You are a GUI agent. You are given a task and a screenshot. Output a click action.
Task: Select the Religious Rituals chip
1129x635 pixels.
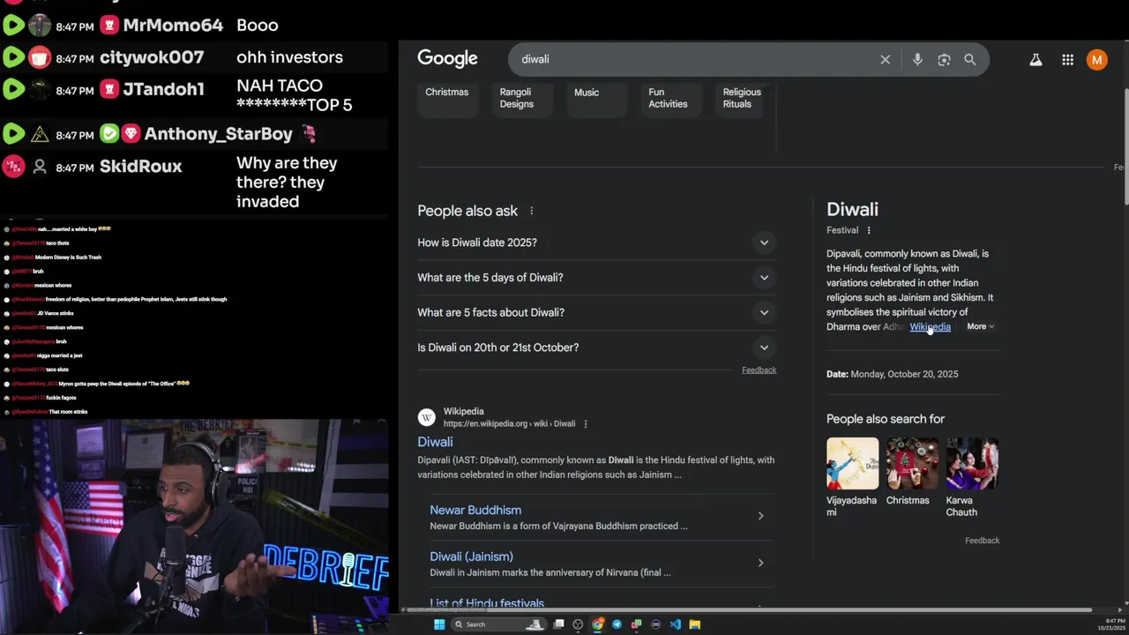(x=742, y=98)
